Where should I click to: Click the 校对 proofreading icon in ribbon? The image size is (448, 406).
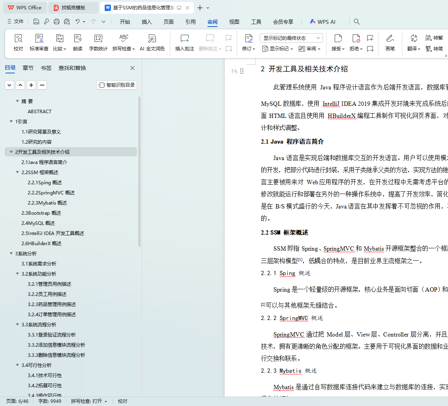[x=18, y=43]
